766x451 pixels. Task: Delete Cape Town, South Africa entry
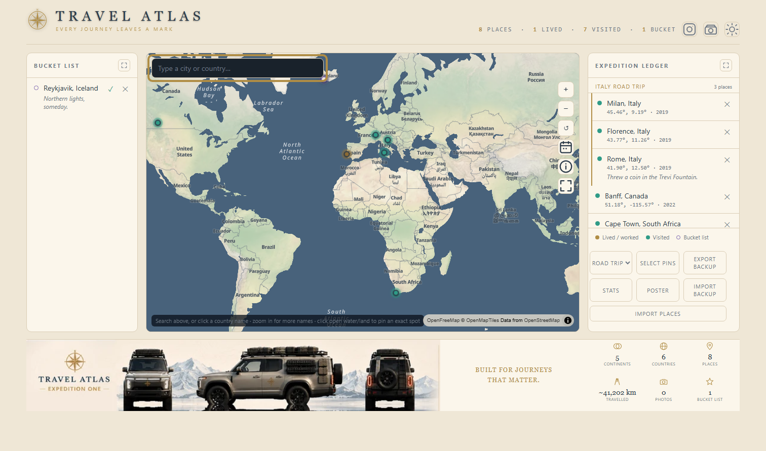pos(727,225)
